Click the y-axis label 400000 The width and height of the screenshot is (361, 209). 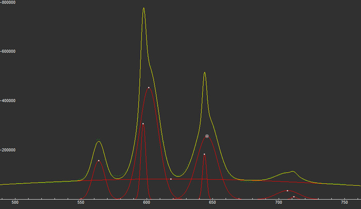click(x=9, y=101)
